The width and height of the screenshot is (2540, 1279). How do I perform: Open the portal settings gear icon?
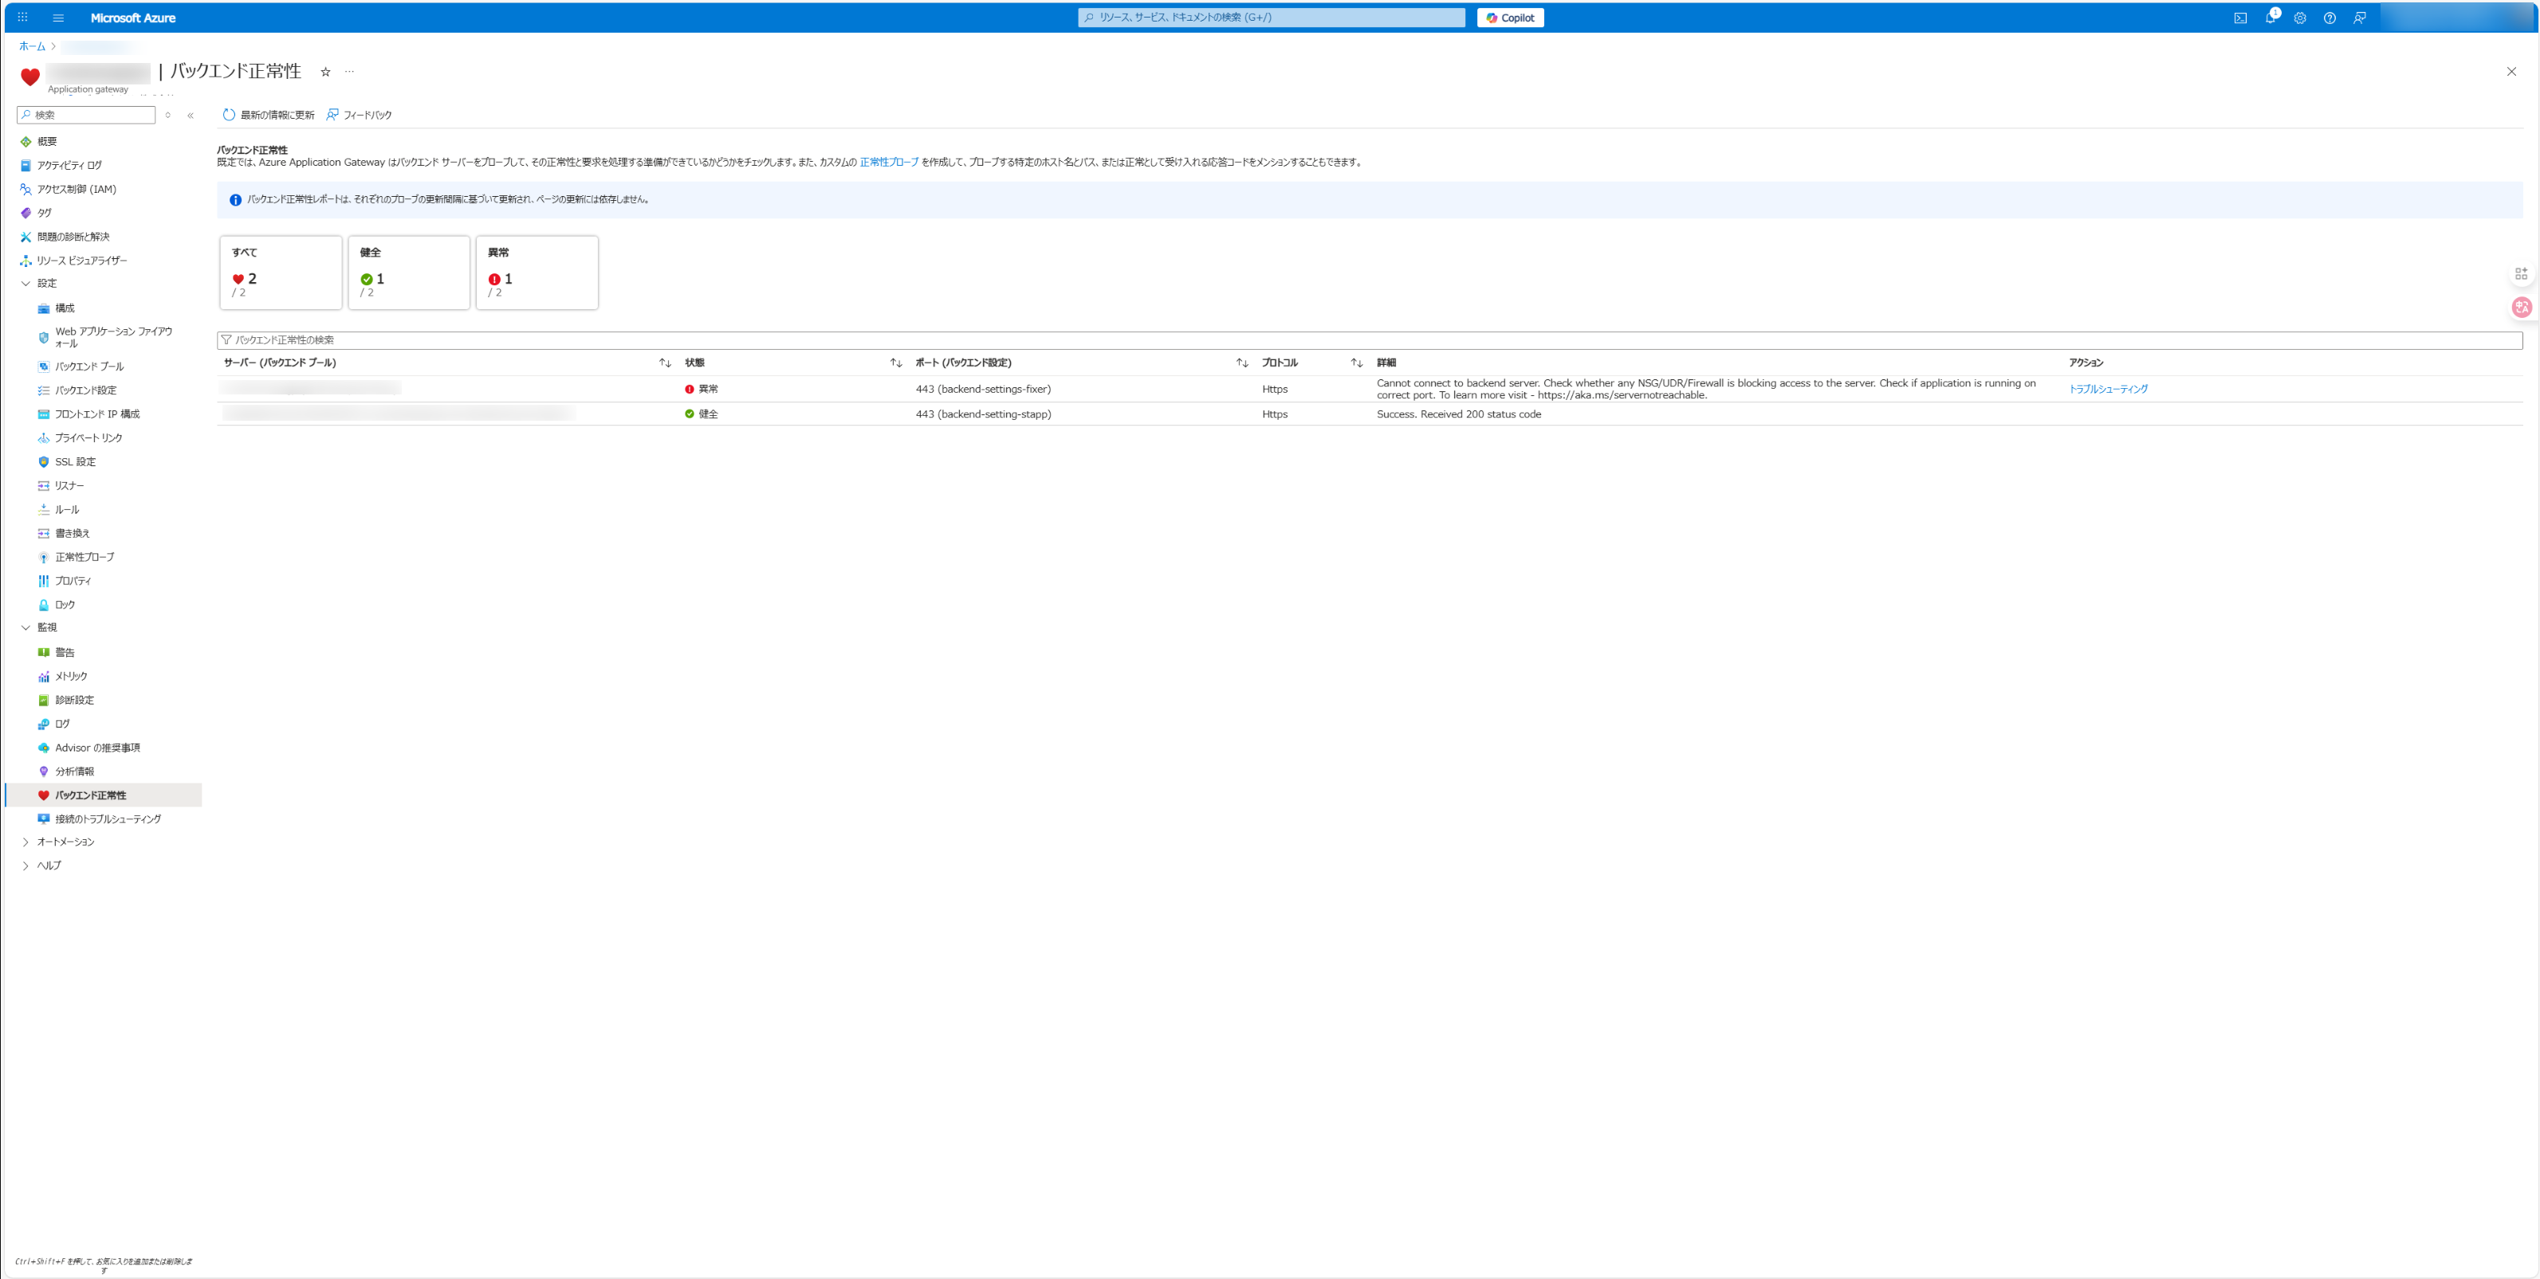coord(2299,18)
